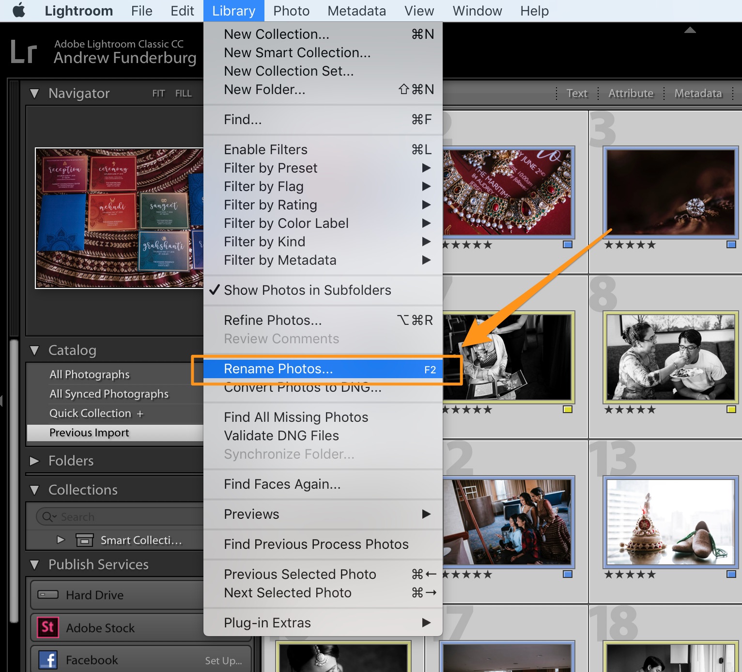The height and width of the screenshot is (672, 742).
Task: Open the Hard Drive publish service
Action: (x=95, y=595)
